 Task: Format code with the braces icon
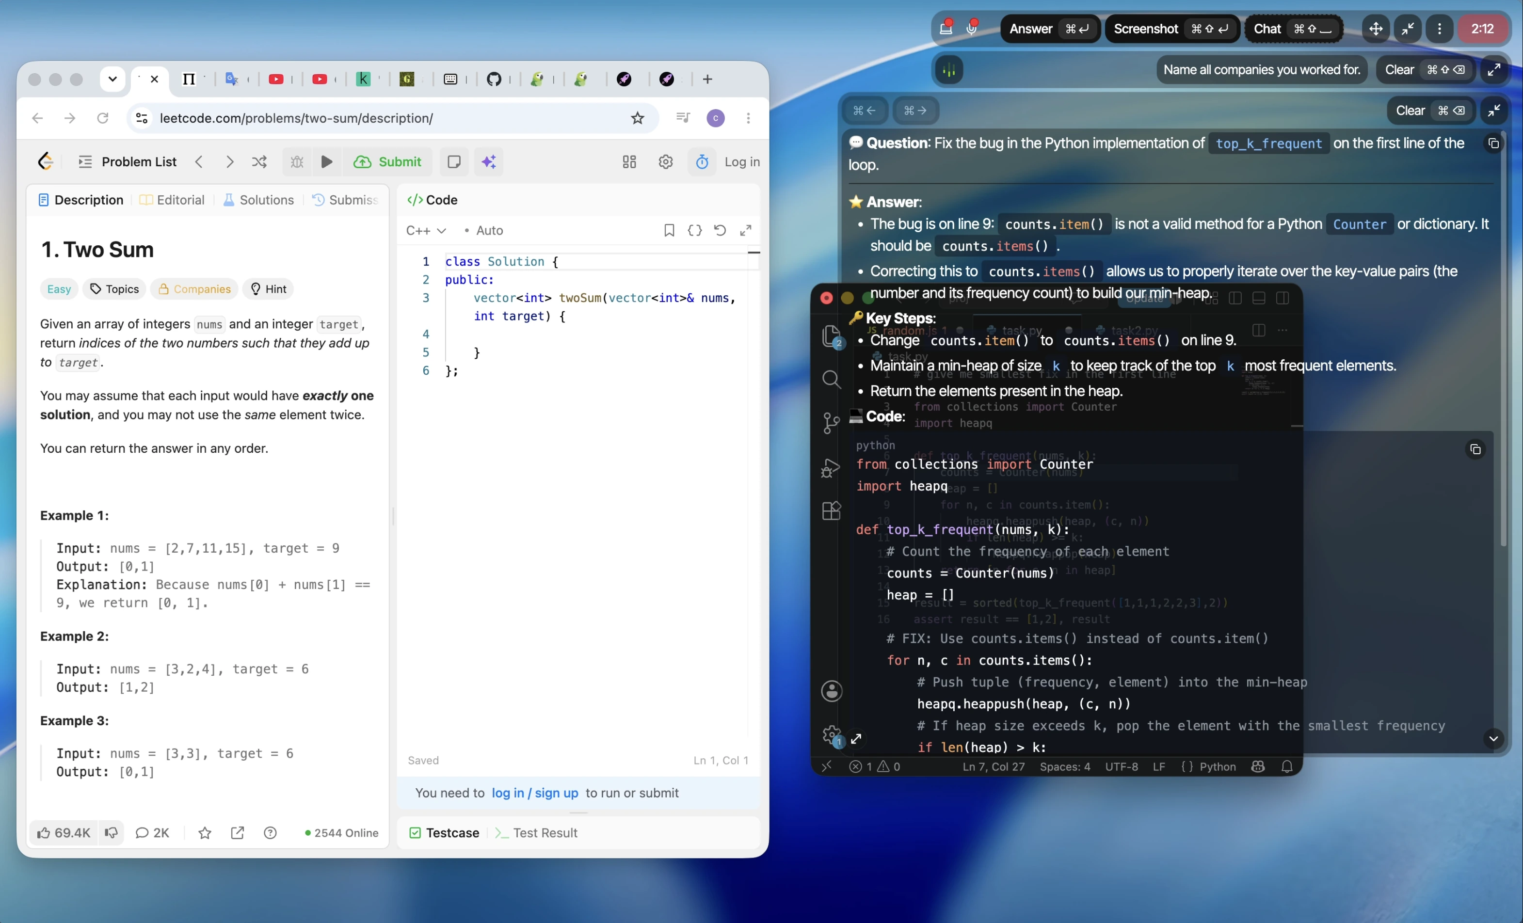click(695, 230)
